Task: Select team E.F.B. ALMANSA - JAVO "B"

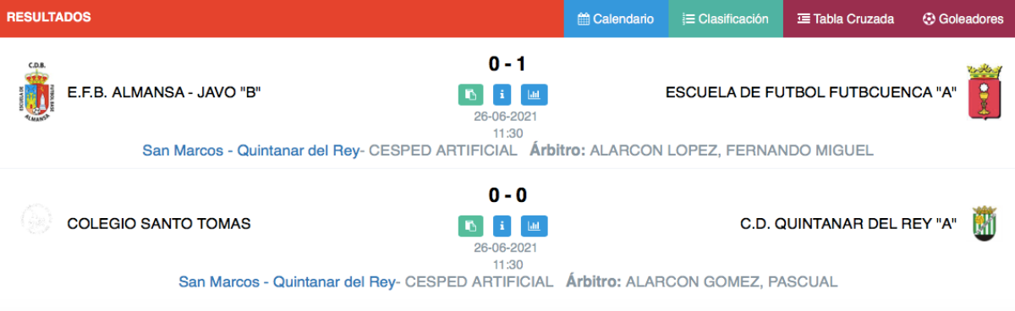Action: 164,92
